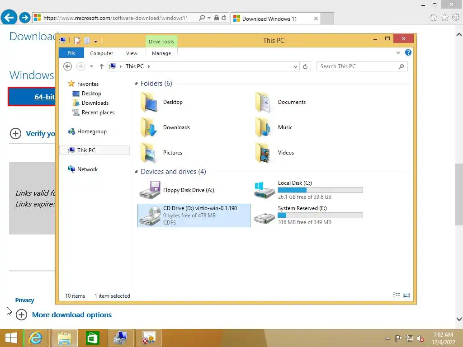Open new blank tab in Internet Explorer
Screen dimensions: 463x347
coord(327,19)
